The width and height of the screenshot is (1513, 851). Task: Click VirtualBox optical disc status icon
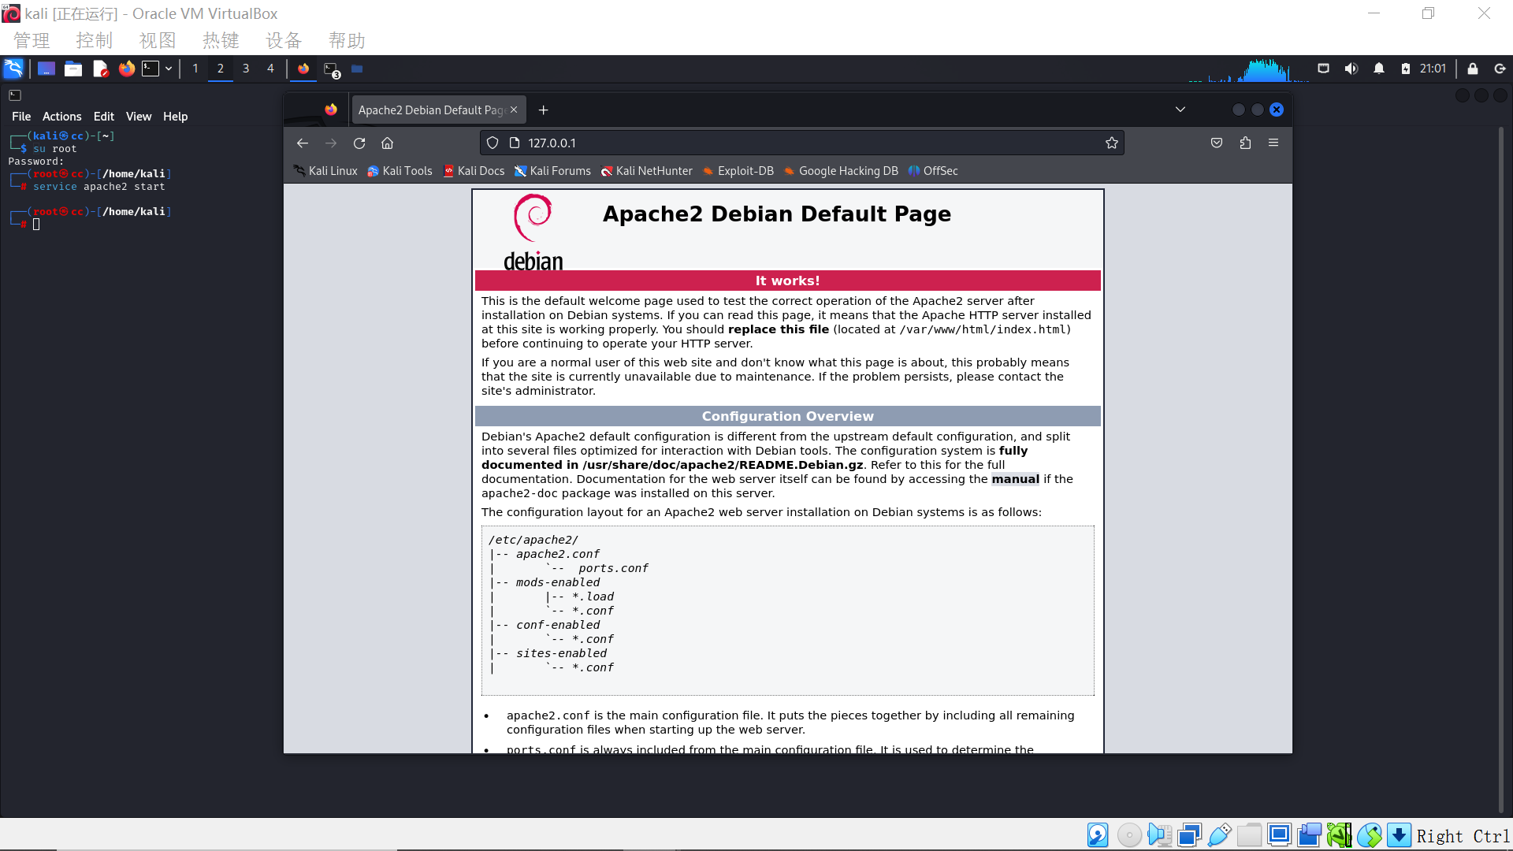1129,835
